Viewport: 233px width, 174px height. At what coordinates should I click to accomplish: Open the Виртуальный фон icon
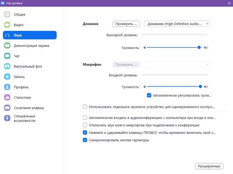[7, 66]
